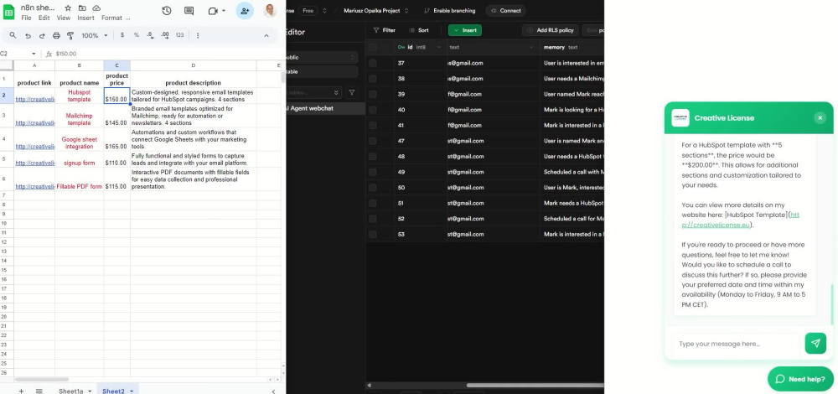This screenshot has width=838, height=394.
Task: Click Connect button in Supabase
Action: pyautogui.click(x=505, y=11)
